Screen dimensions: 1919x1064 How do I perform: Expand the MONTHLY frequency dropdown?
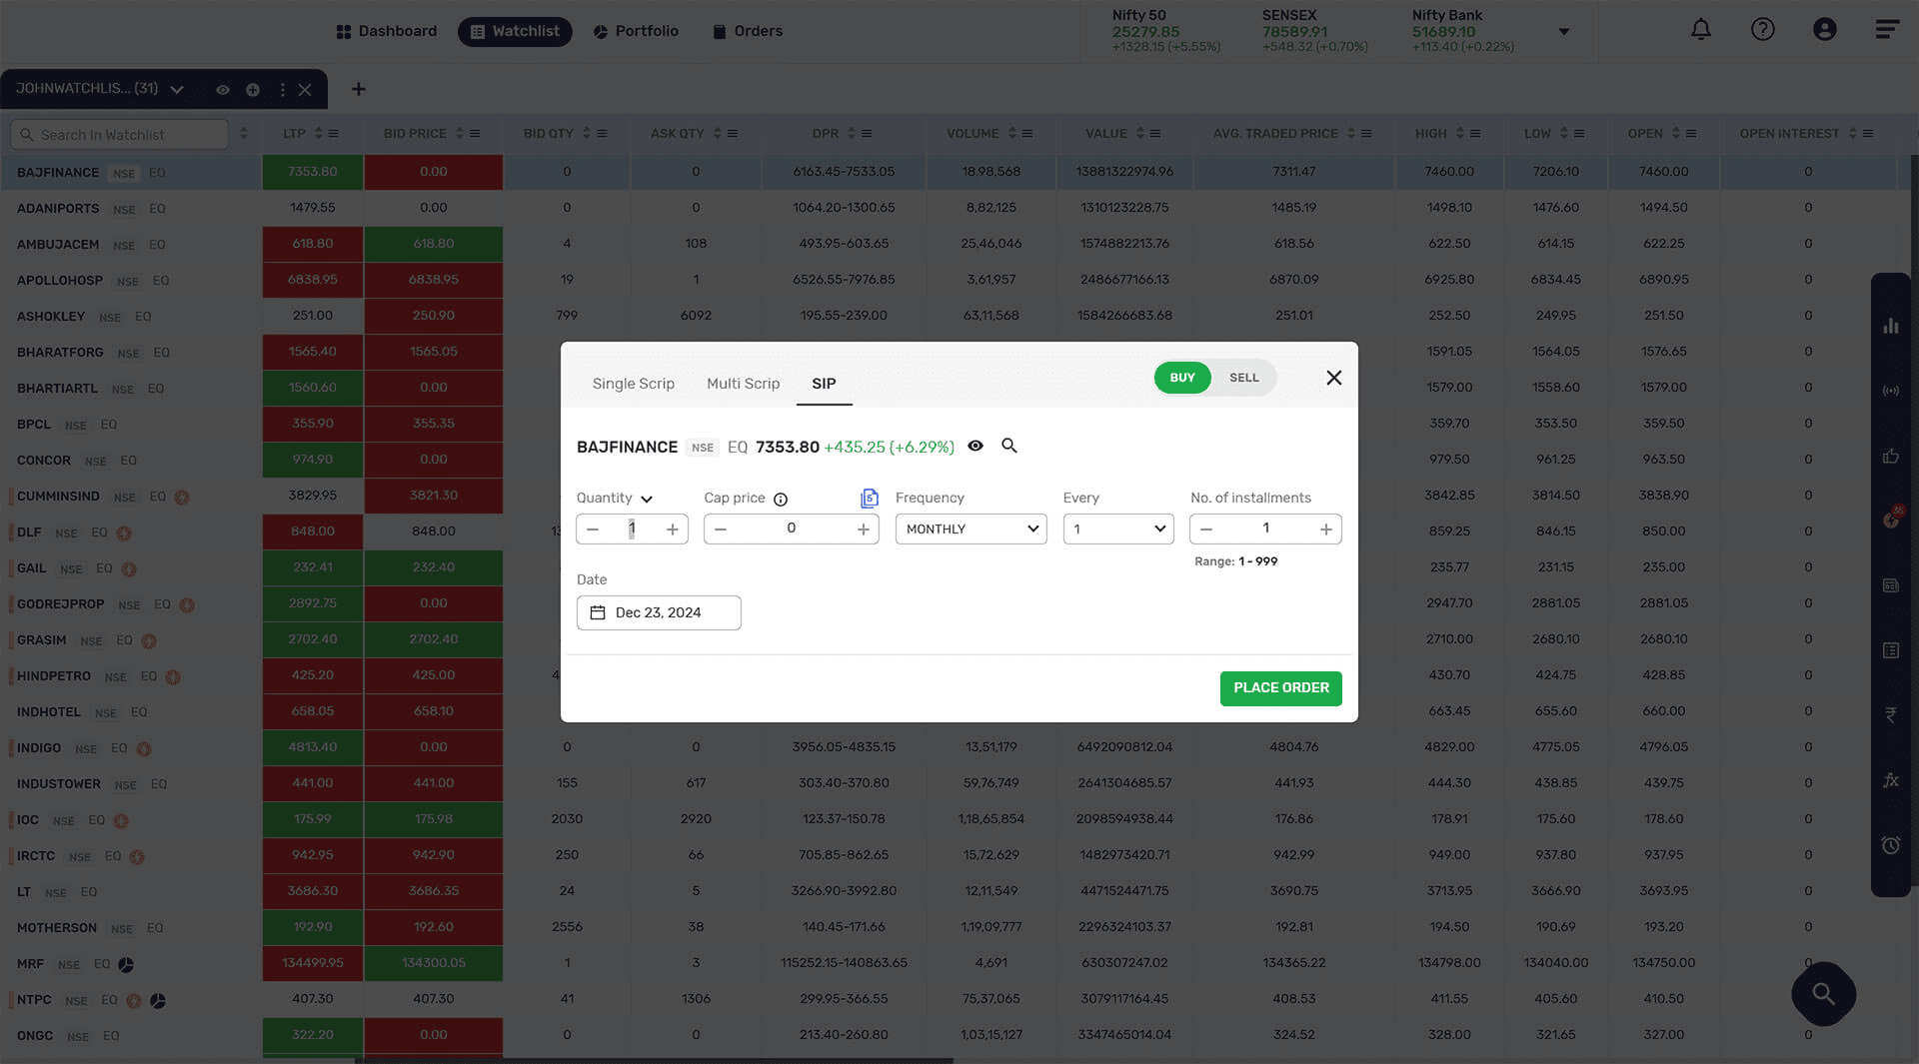click(970, 529)
